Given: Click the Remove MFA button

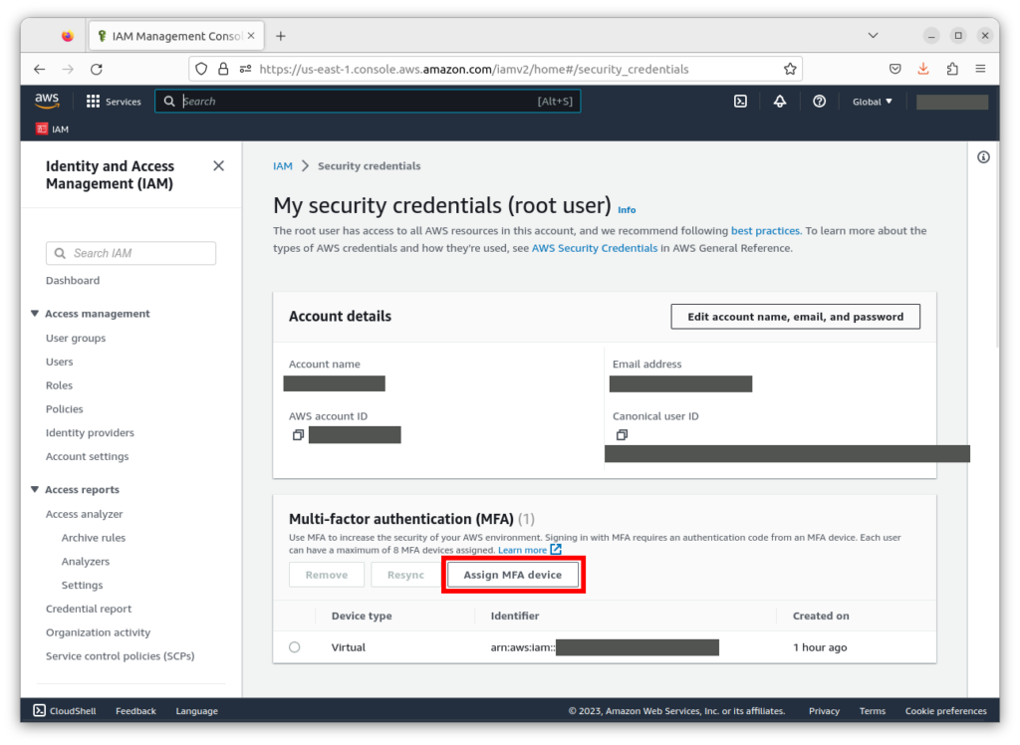Looking at the screenshot, I should click(x=327, y=575).
